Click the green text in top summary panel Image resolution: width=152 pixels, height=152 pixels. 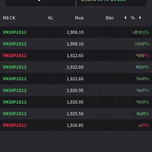point(103,1)
